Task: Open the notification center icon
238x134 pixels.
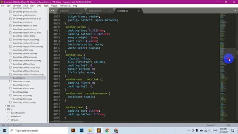Action: pos(232,131)
